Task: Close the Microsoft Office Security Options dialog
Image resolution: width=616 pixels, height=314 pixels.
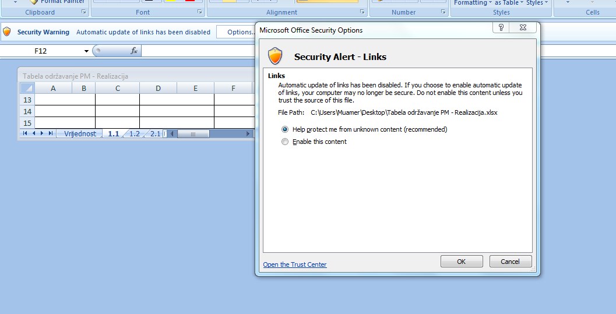Action: (523, 27)
